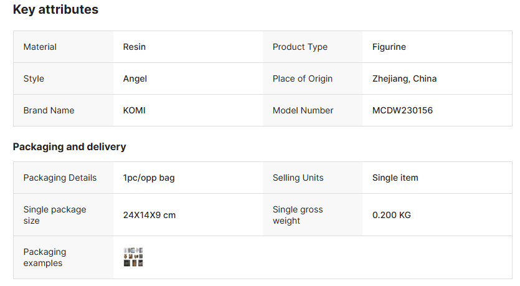Click the Model Number label
Image resolution: width=520 pixels, height=286 pixels.
(303, 110)
